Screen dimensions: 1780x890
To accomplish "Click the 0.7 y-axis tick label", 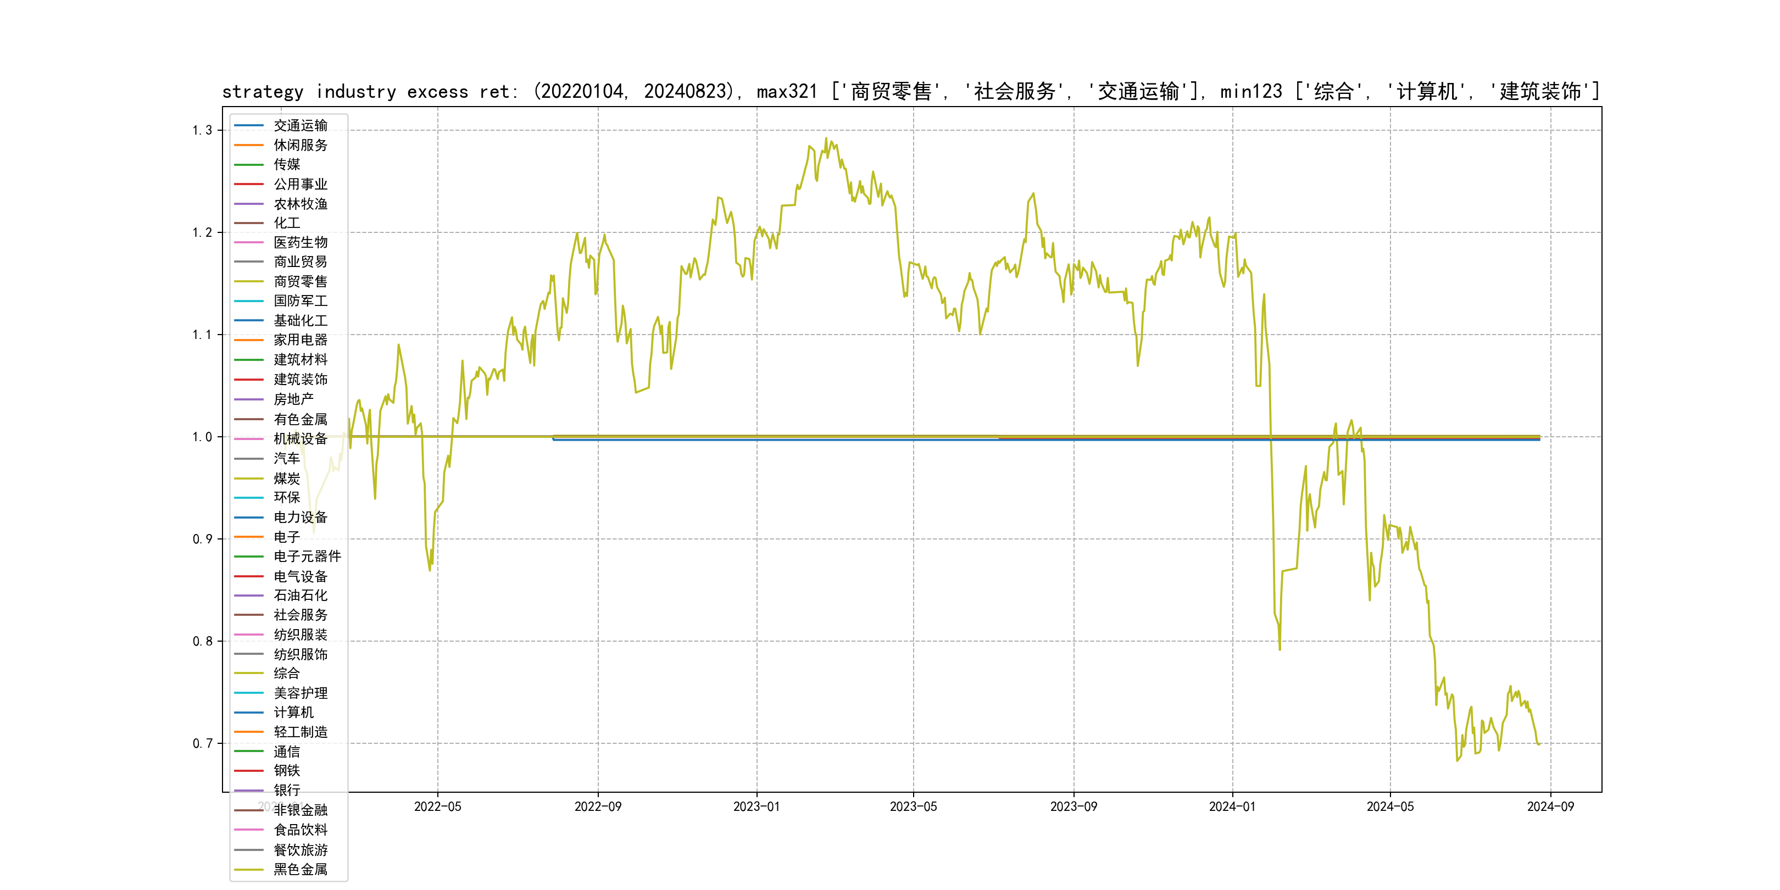I will [x=203, y=743].
